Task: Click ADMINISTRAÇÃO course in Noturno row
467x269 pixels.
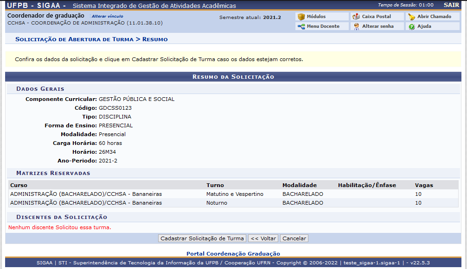Action: point(86,203)
